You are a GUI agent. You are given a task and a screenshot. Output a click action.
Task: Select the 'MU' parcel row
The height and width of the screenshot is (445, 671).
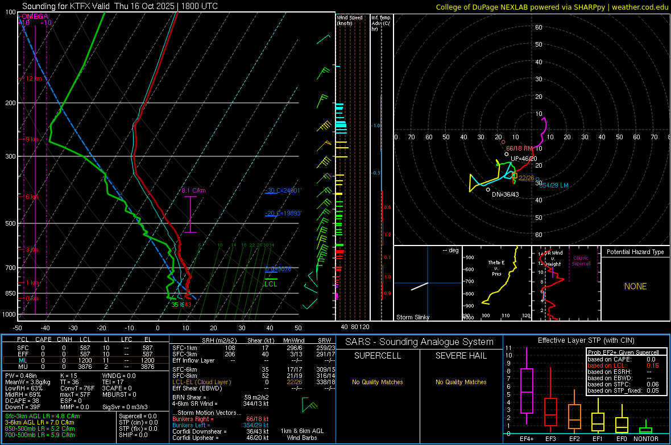point(85,367)
